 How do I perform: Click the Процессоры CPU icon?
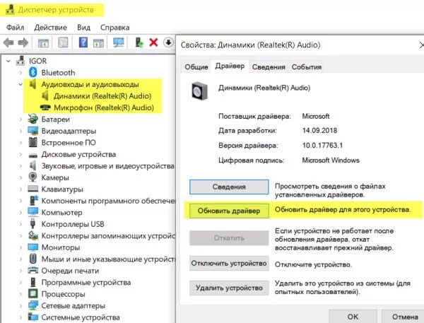(33, 293)
